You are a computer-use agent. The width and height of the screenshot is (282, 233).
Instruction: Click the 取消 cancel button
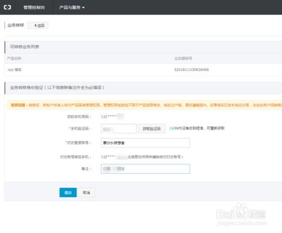pyautogui.click(x=86, y=193)
